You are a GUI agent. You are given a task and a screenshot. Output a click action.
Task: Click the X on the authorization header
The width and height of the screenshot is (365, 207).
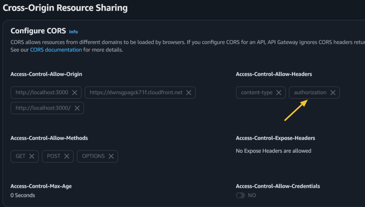click(333, 93)
